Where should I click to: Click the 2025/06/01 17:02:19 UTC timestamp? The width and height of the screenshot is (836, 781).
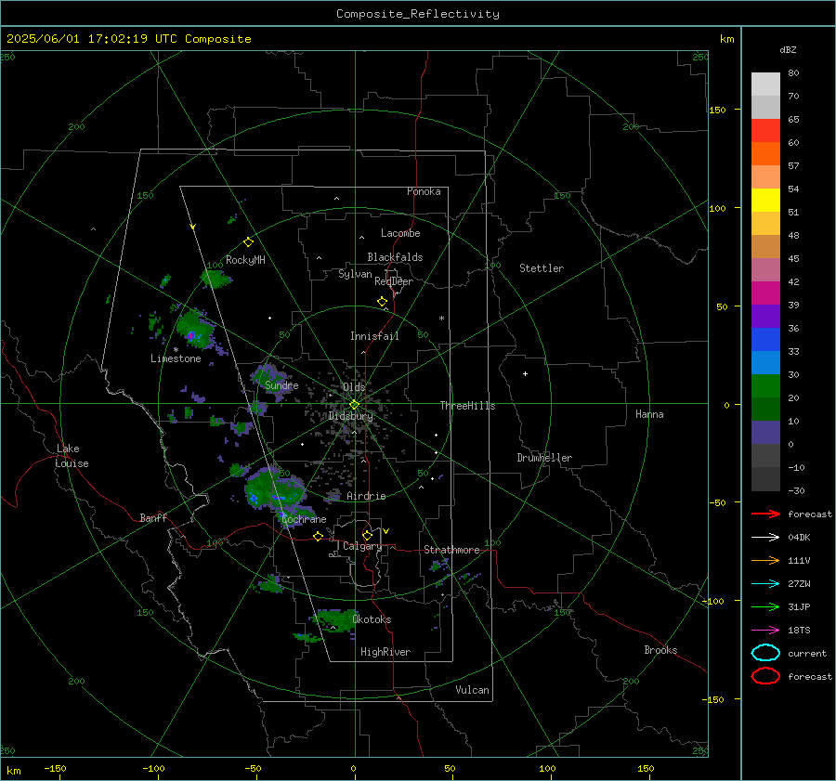[x=128, y=39]
